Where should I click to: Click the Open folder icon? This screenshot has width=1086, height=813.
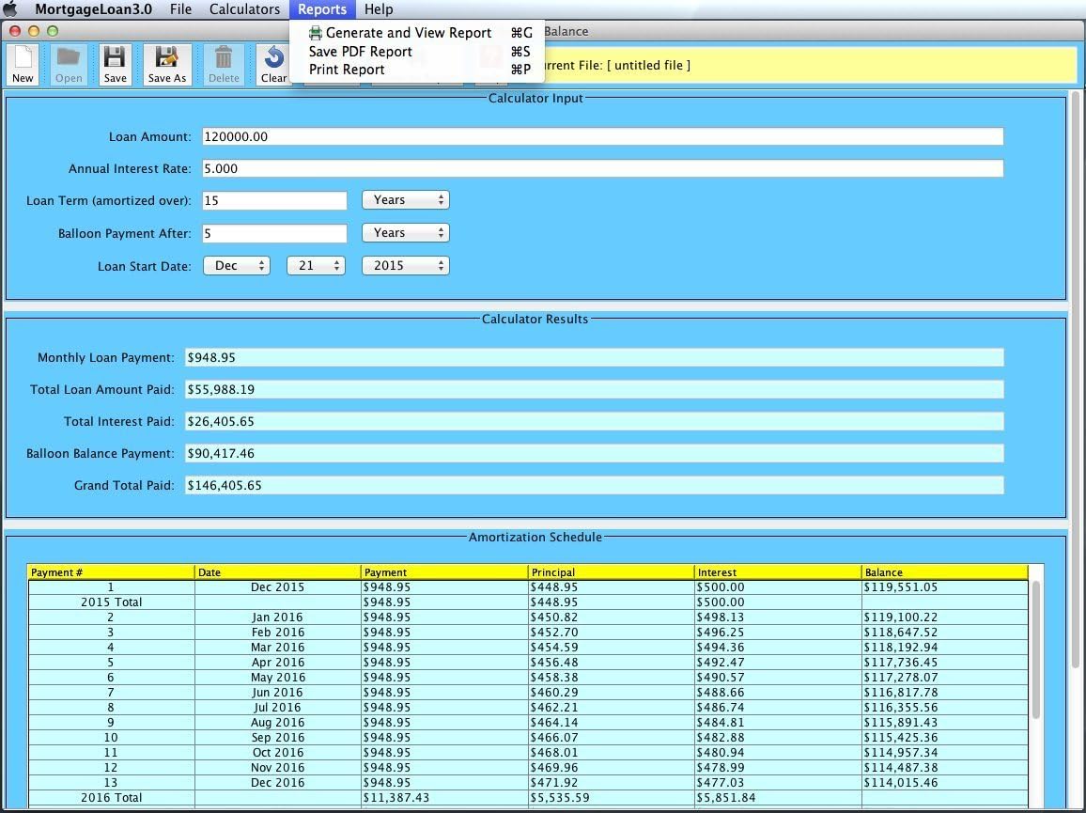[x=69, y=65]
